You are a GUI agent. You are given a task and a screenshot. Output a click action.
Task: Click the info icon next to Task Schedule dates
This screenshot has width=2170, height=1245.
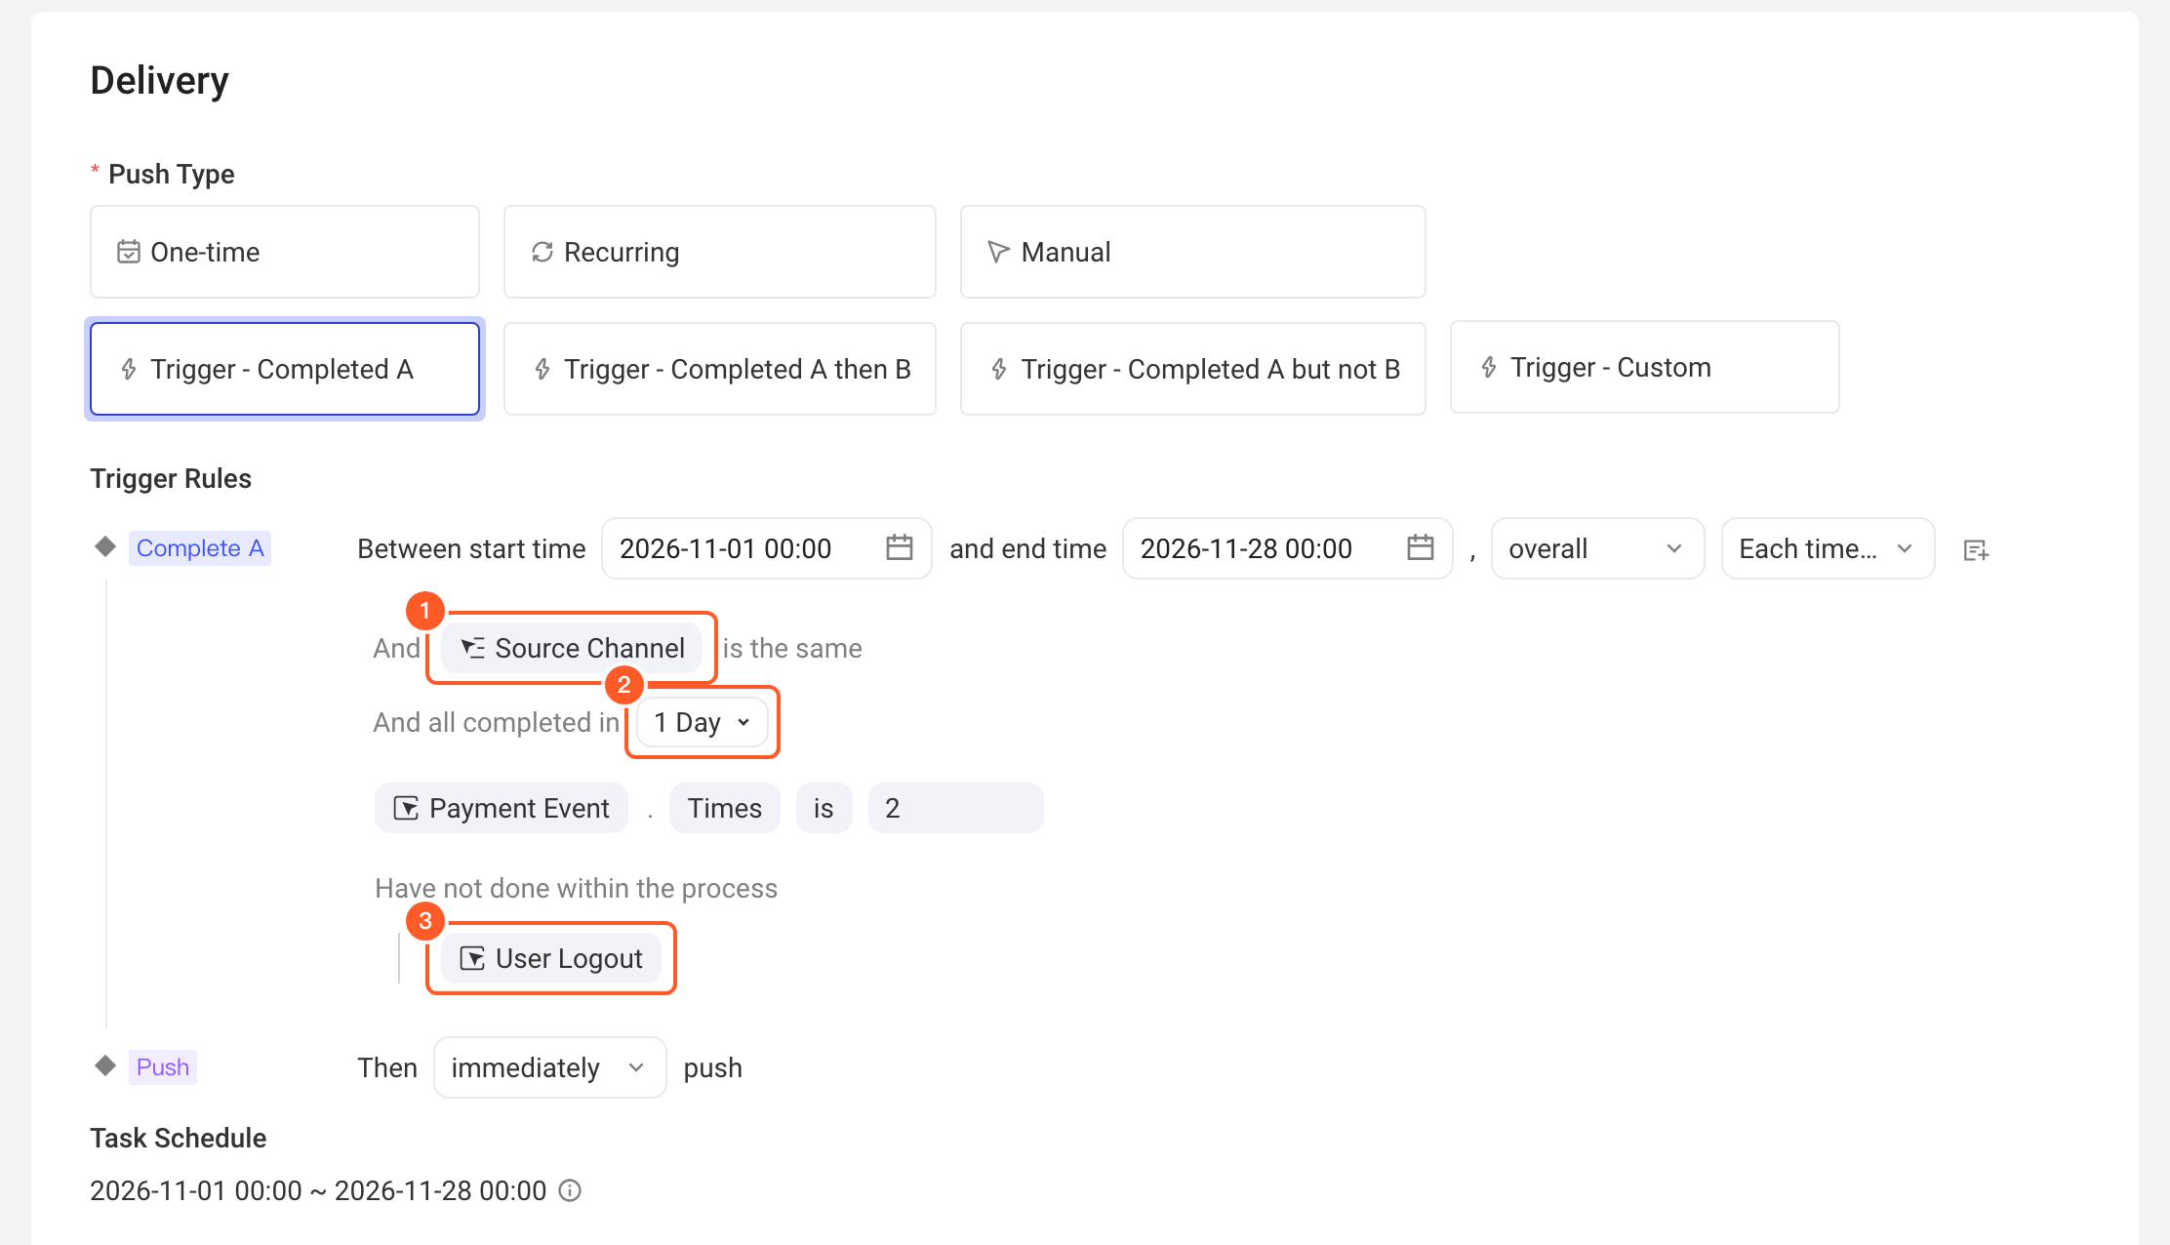click(x=570, y=1190)
